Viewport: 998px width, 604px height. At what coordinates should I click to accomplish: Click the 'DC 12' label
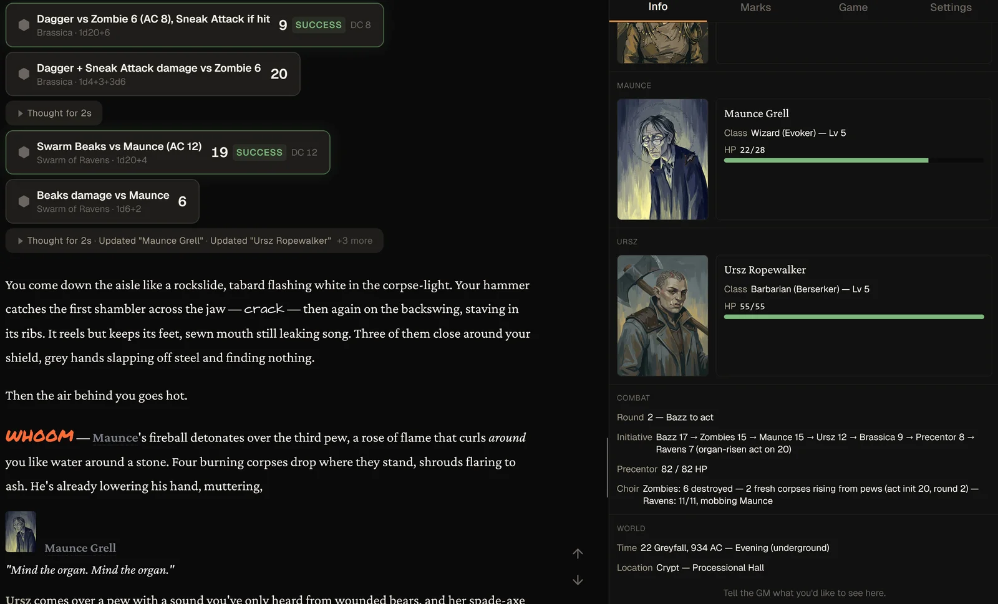coord(304,153)
